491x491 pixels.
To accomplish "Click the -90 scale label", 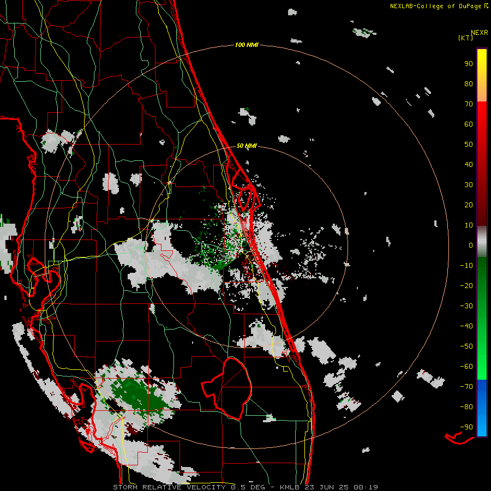I will coord(466,427).
